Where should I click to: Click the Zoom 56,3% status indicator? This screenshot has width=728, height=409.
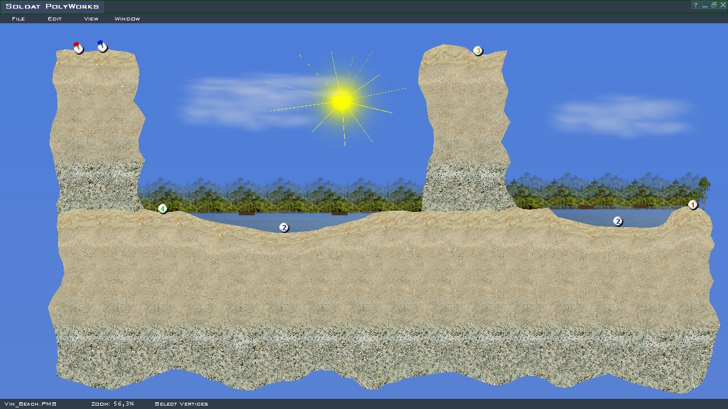click(113, 404)
